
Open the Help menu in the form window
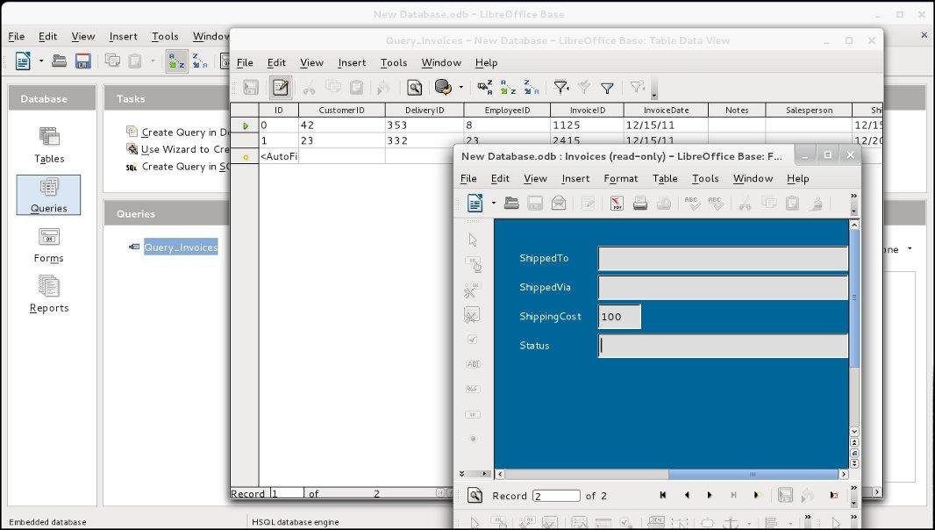coord(798,178)
